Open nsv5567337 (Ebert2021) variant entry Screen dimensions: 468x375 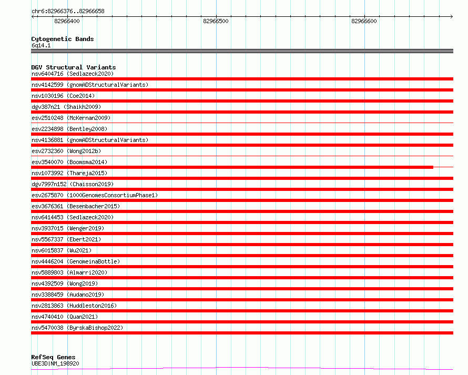[66, 239]
